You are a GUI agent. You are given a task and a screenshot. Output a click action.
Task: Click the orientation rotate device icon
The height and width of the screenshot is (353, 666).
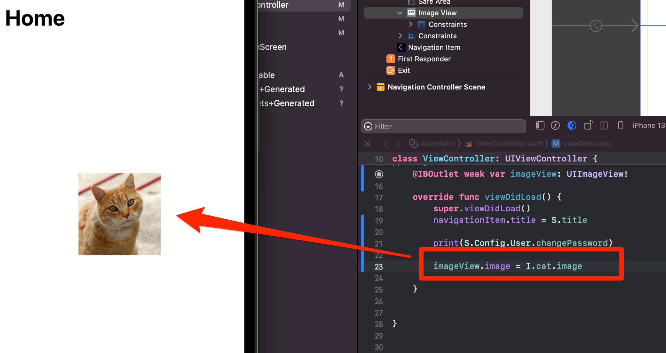tap(589, 125)
